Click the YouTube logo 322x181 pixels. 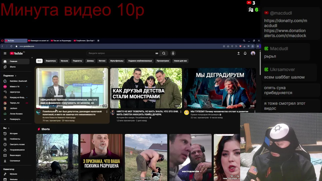[x=17, y=53]
